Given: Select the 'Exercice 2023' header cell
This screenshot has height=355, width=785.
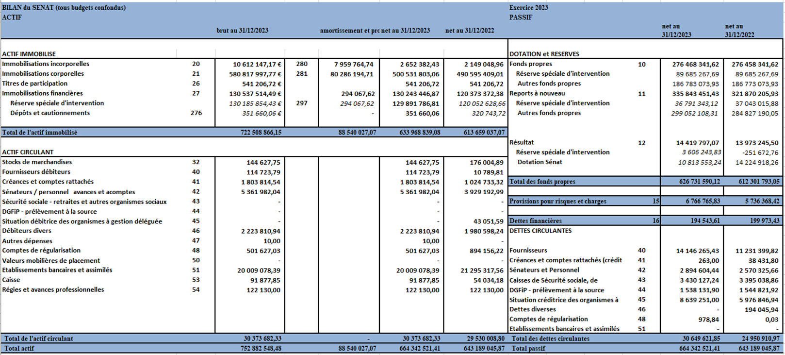Looking at the screenshot, I should 528,7.
